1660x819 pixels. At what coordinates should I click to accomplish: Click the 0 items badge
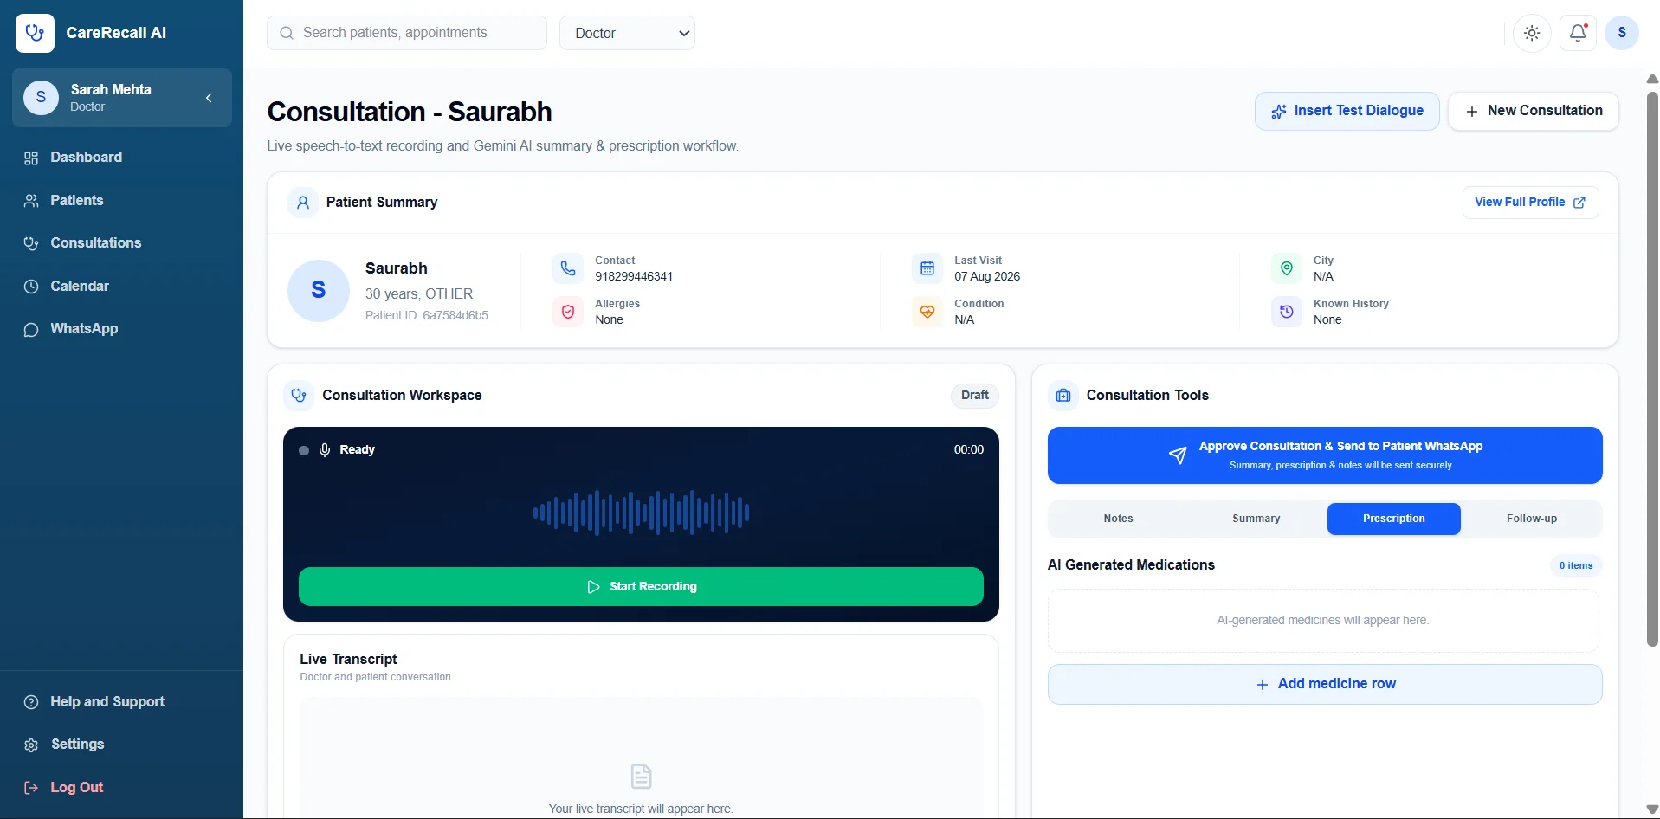point(1576,565)
